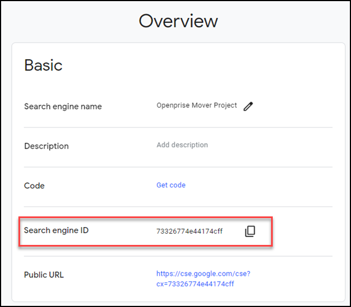
Task: Click the Basic section heading
Action: (43, 65)
